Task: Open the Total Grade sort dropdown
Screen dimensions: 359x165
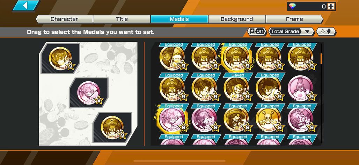Action: [x=291, y=31]
